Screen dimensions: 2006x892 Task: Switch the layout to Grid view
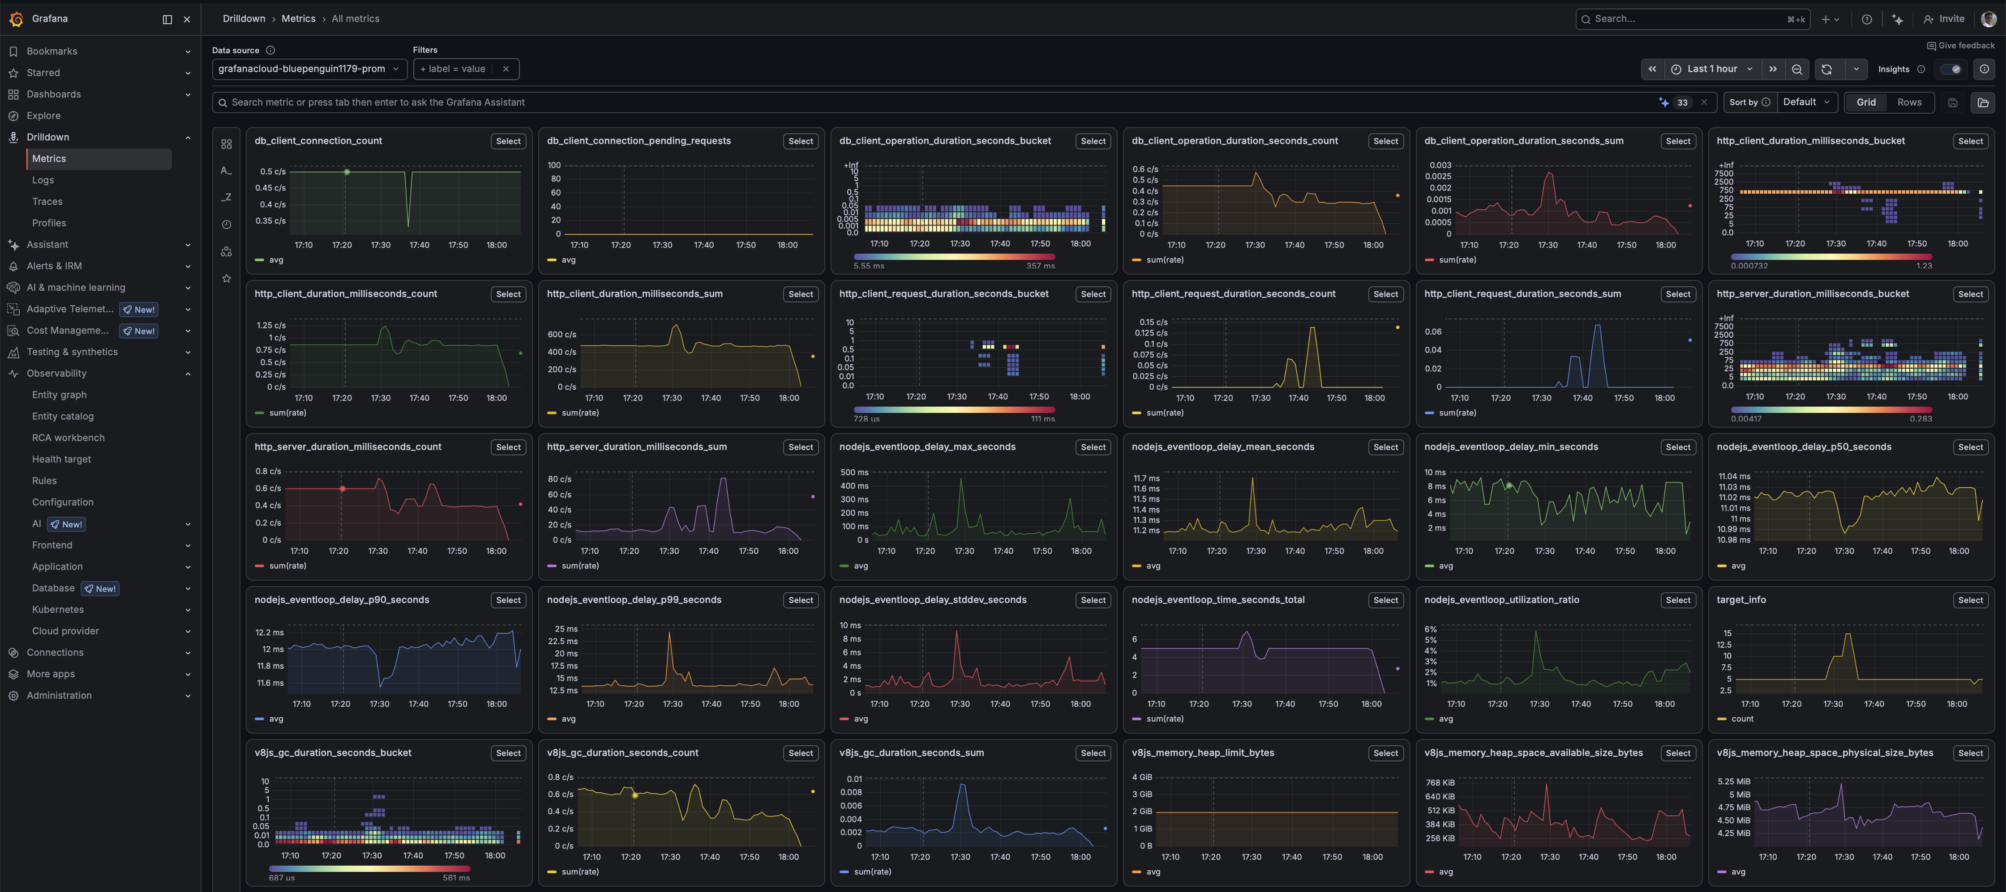1866,102
